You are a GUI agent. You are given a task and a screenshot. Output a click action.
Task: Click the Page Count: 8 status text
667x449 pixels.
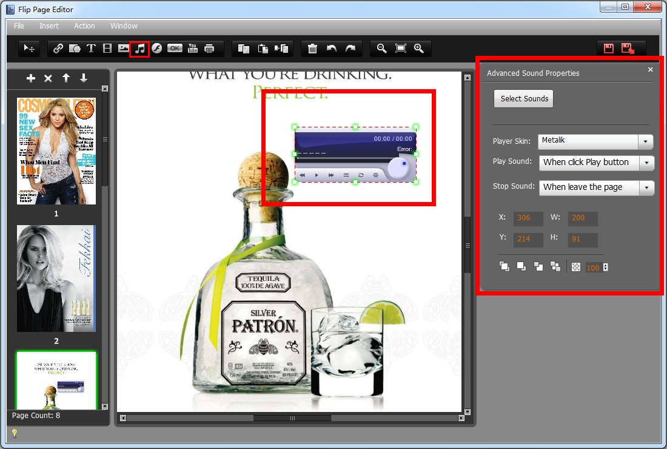coord(36,416)
